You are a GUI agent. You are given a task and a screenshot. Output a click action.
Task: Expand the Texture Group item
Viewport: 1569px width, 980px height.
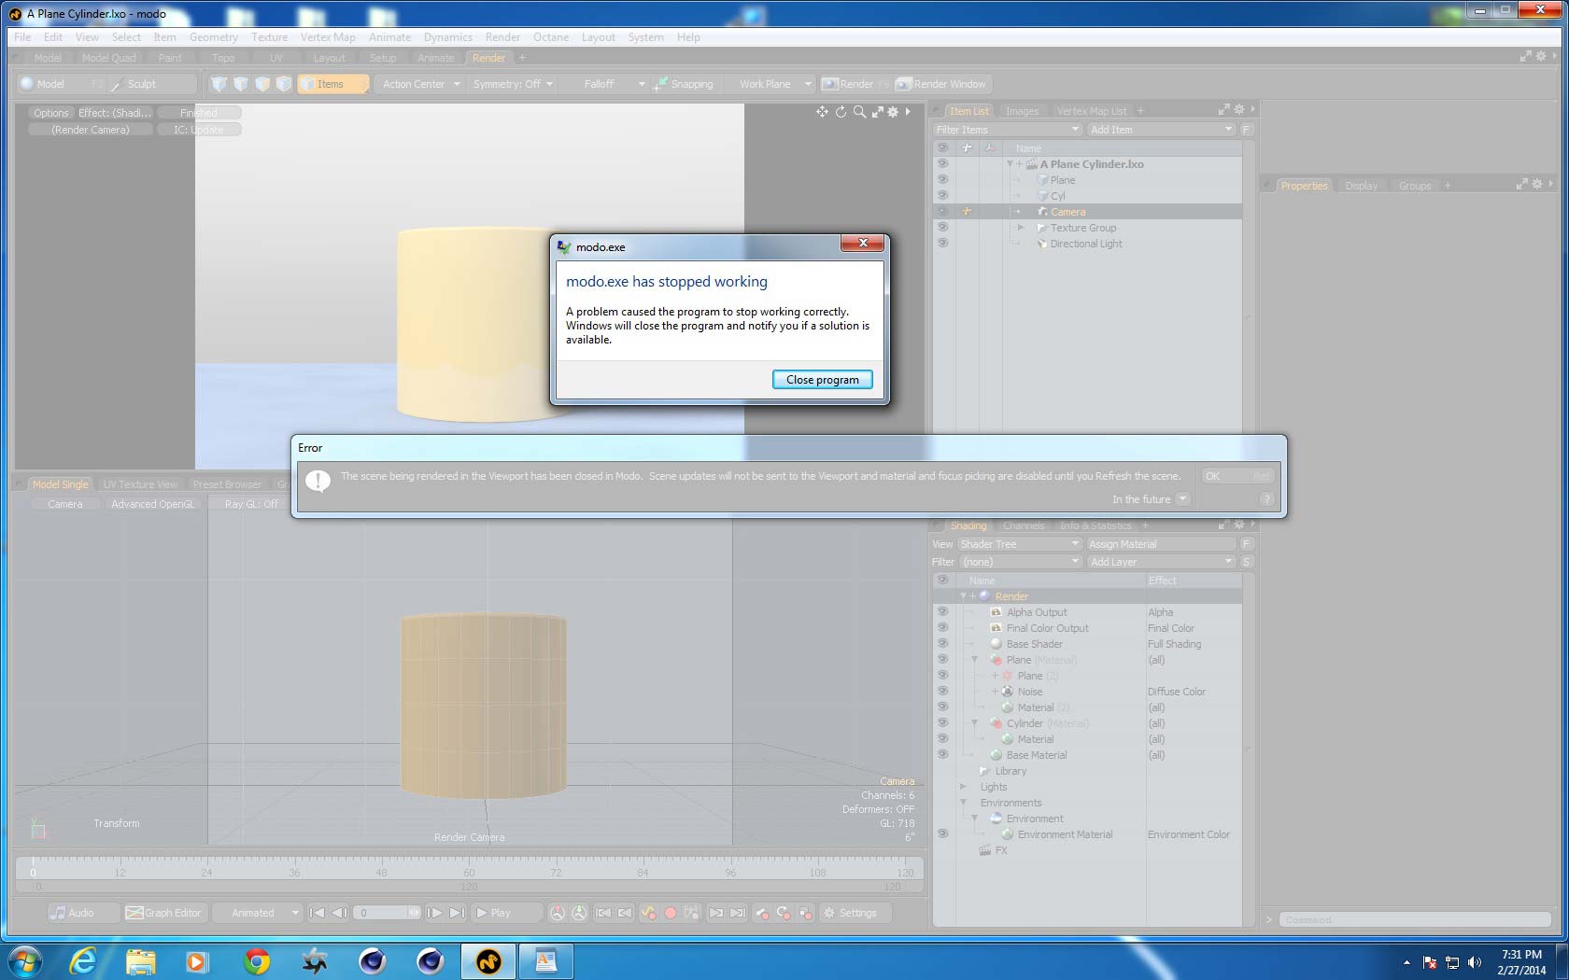pyautogui.click(x=1021, y=228)
